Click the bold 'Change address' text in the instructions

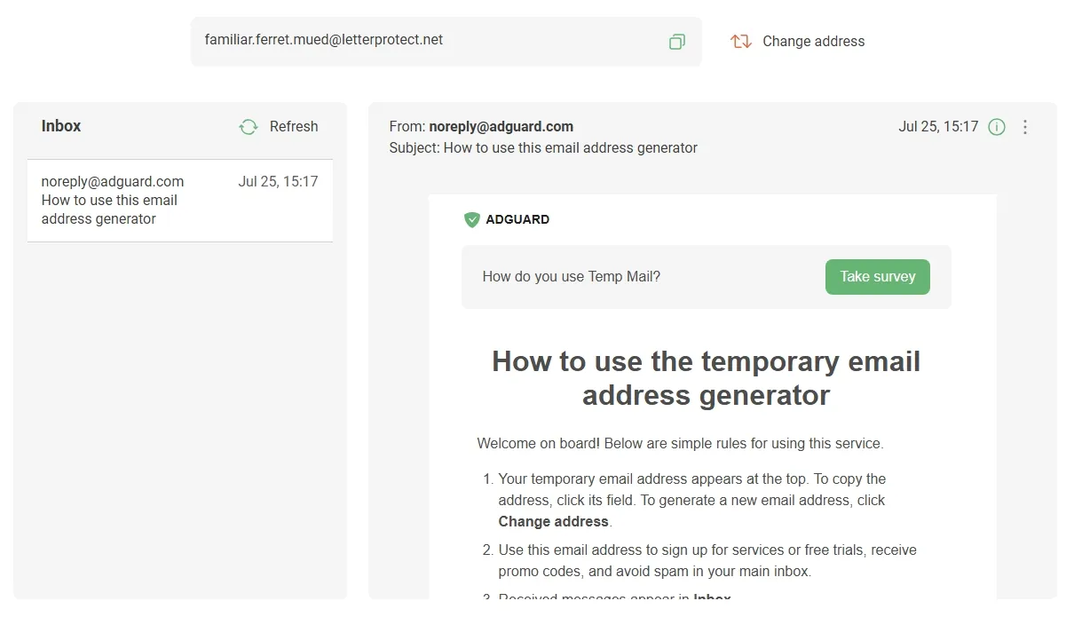point(553,522)
